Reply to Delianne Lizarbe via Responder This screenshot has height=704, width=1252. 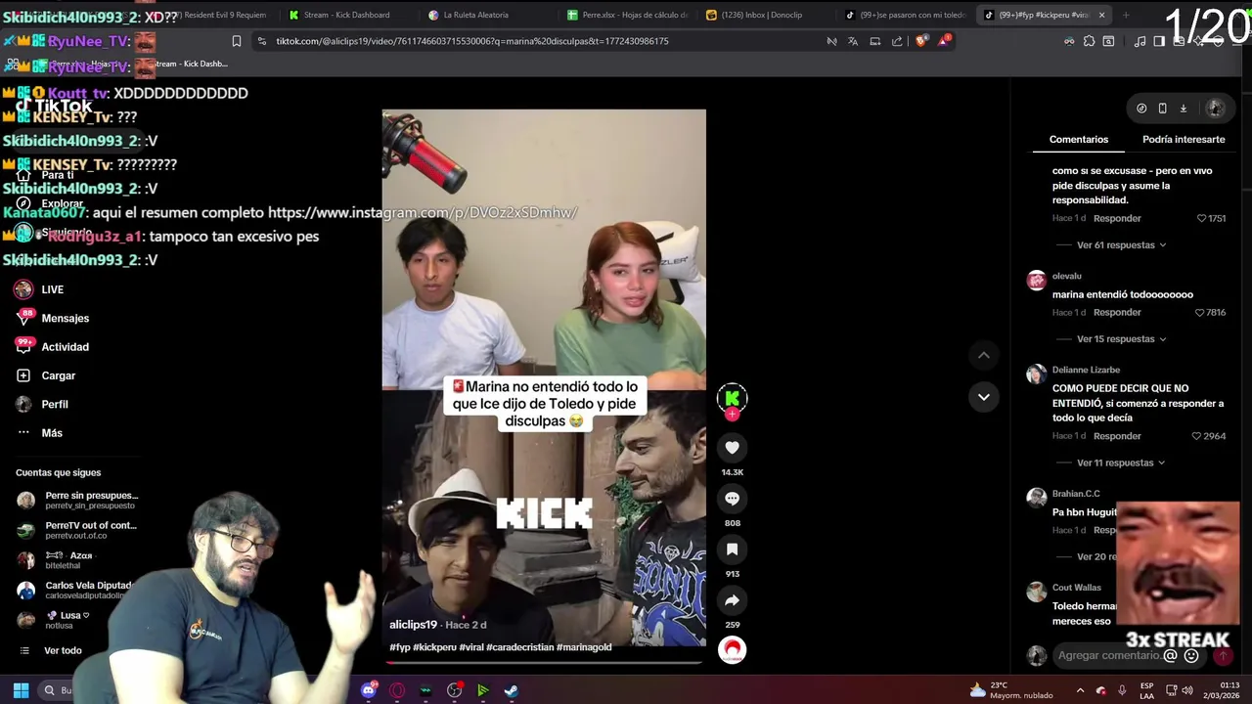coord(1117,436)
